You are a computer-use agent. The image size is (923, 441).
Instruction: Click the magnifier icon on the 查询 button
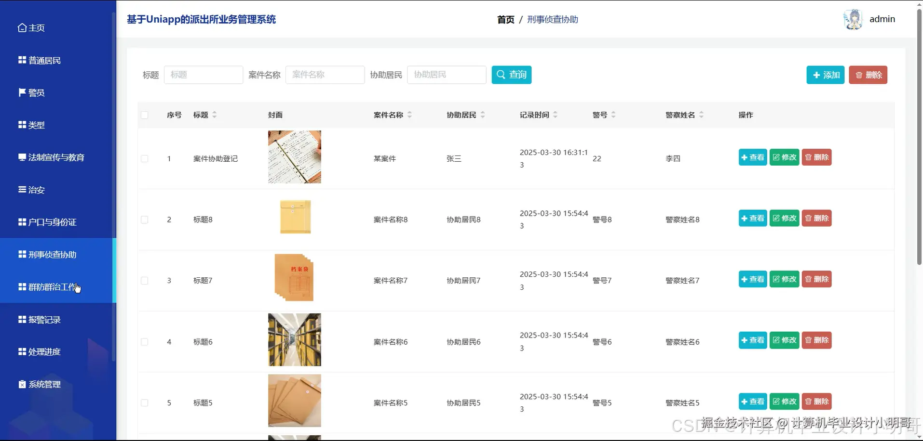tap(501, 75)
